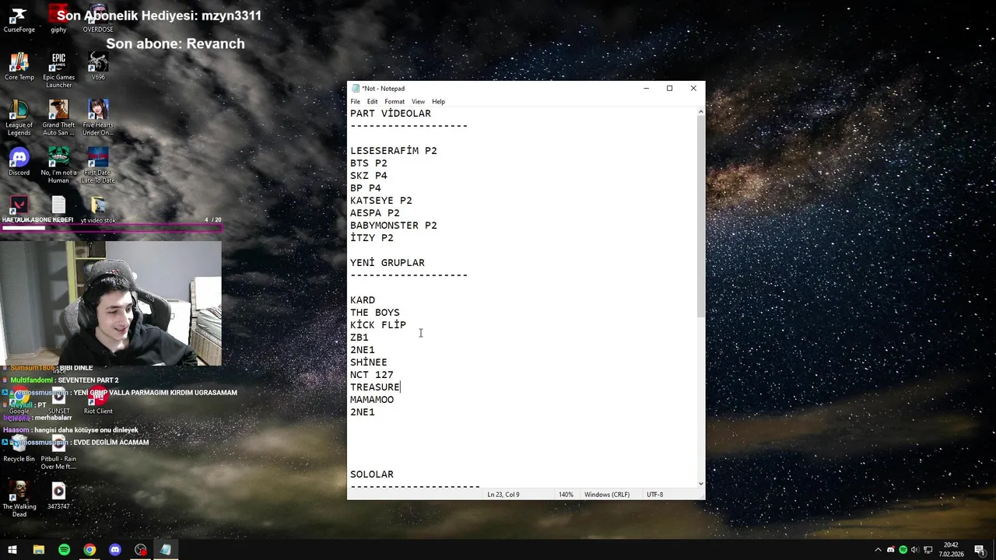Open the taskbar clock and date

pyautogui.click(x=951, y=550)
